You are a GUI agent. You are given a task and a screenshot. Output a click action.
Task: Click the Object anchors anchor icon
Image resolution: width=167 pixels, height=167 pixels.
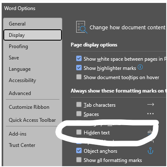pos(150,151)
